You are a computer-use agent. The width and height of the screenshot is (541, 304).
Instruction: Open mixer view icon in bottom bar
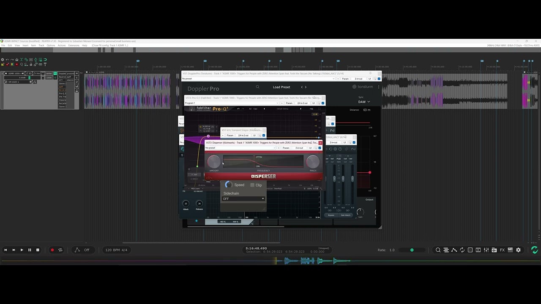(x=486, y=250)
